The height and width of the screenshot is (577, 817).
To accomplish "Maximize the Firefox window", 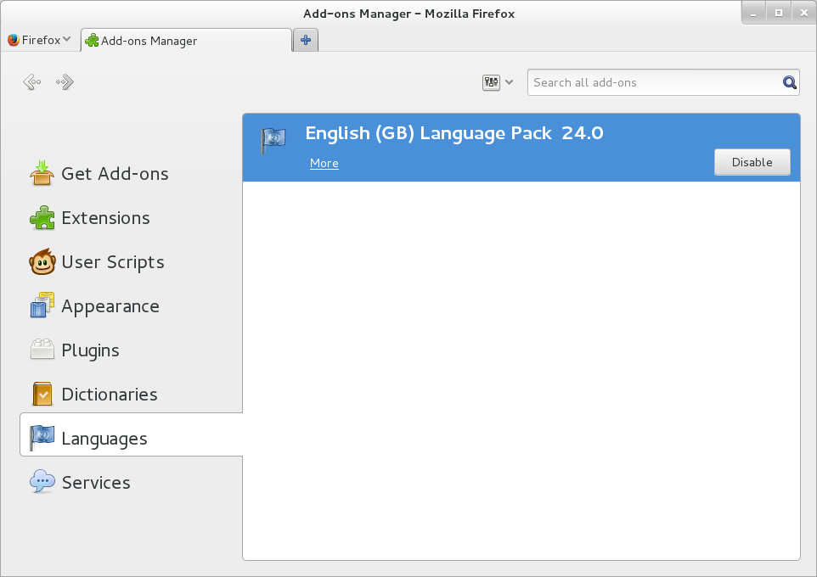I will coord(779,13).
